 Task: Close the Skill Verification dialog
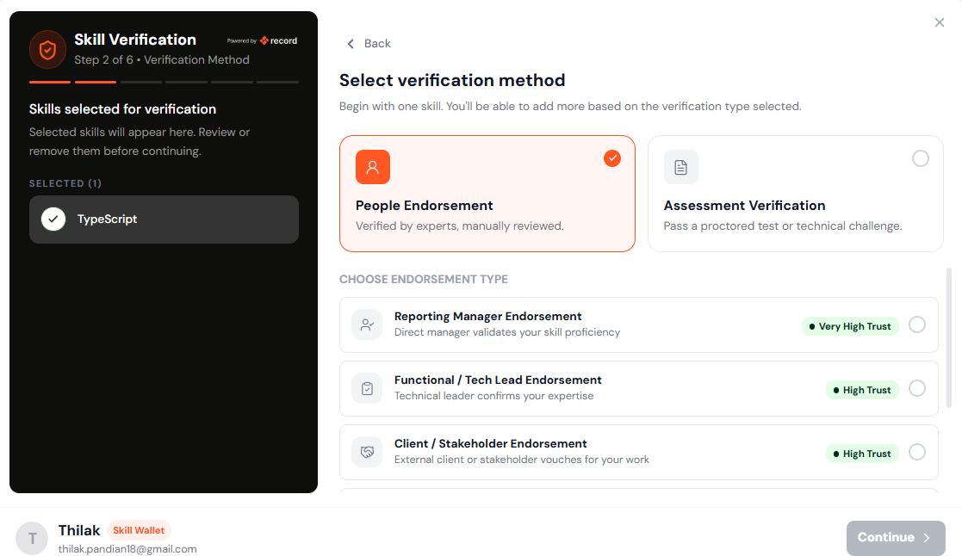[x=940, y=22]
